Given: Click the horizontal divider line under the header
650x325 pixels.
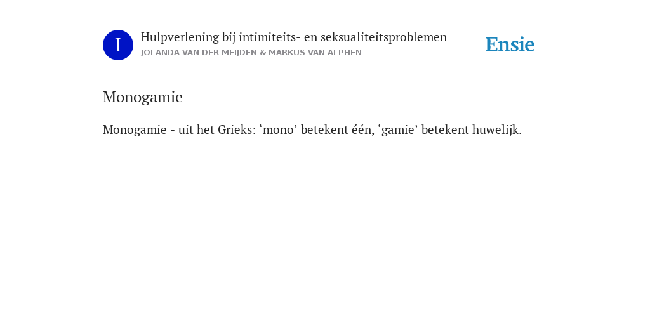Looking at the screenshot, I should tap(325, 72).
